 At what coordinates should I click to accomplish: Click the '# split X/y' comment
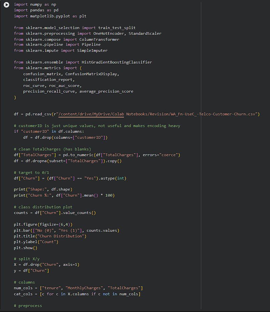pyautogui.click(x=27, y=259)
